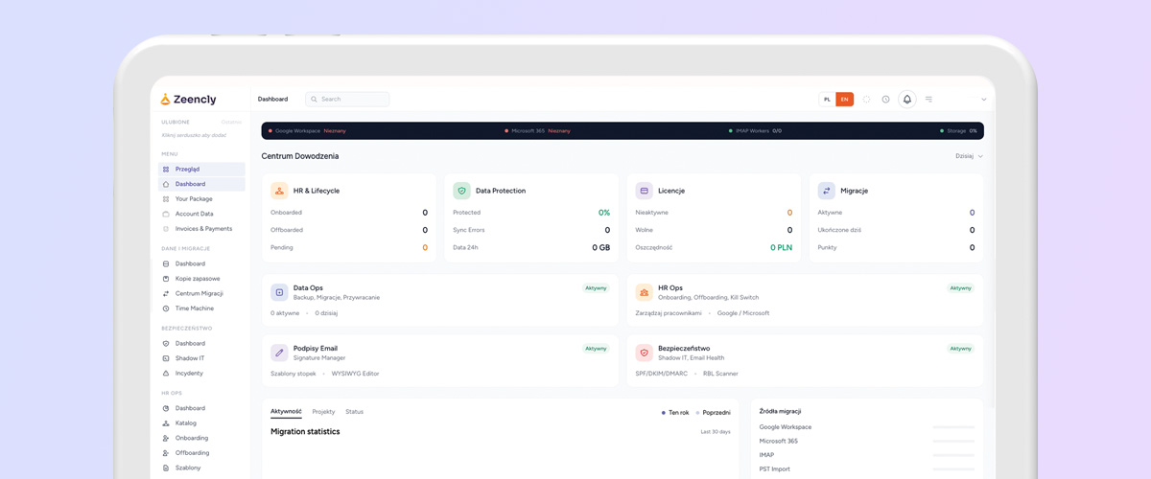
Task: Open the lines menu icon beside bell
Action: pyautogui.click(x=928, y=100)
